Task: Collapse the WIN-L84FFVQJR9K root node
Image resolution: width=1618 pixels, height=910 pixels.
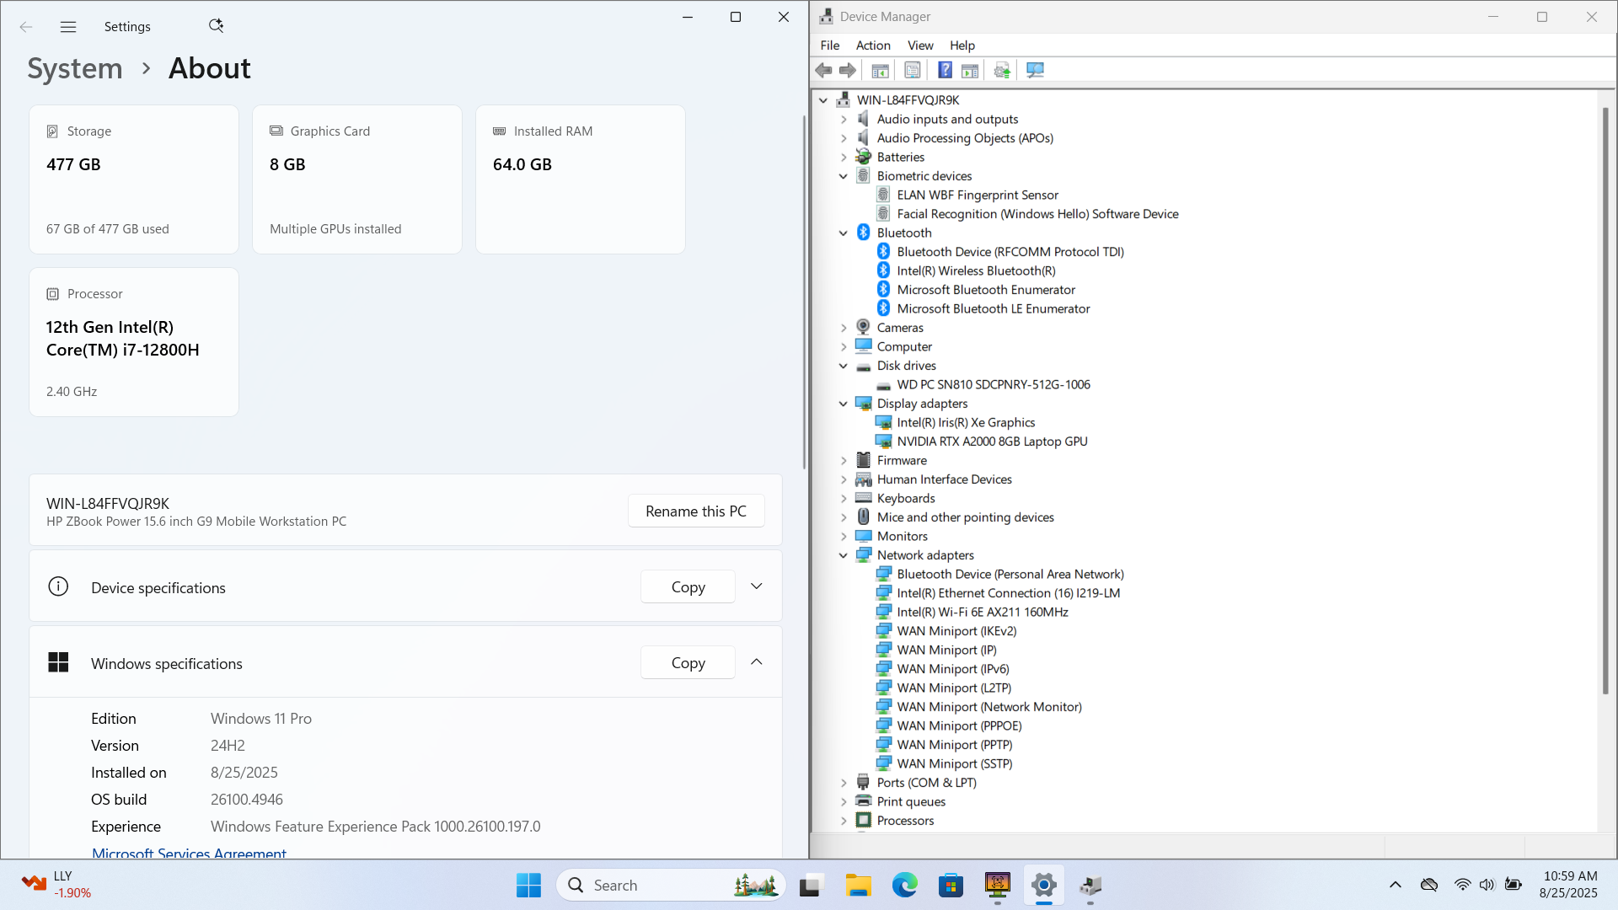Action: pyautogui.click(x=823, y=100)
